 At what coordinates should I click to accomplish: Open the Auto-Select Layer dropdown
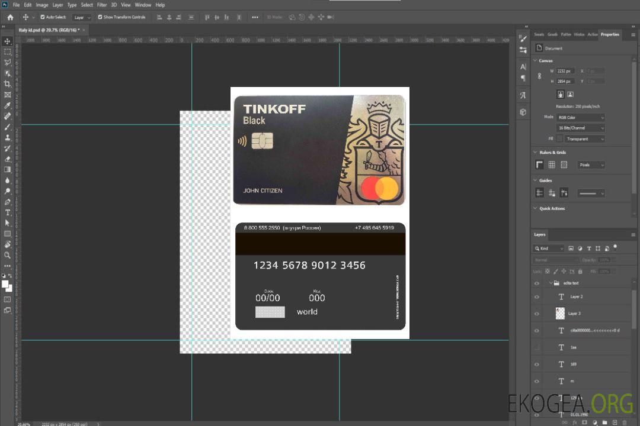pos(82,18)
